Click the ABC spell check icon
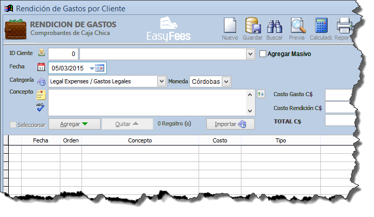374x217 pixels. [x=41, y=107]
